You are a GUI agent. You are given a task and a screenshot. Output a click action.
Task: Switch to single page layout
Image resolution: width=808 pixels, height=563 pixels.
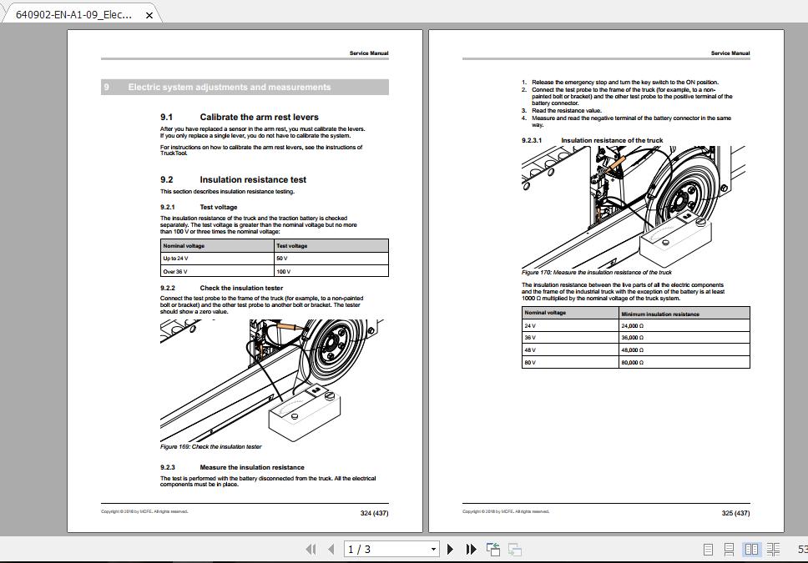pos(707,549)
